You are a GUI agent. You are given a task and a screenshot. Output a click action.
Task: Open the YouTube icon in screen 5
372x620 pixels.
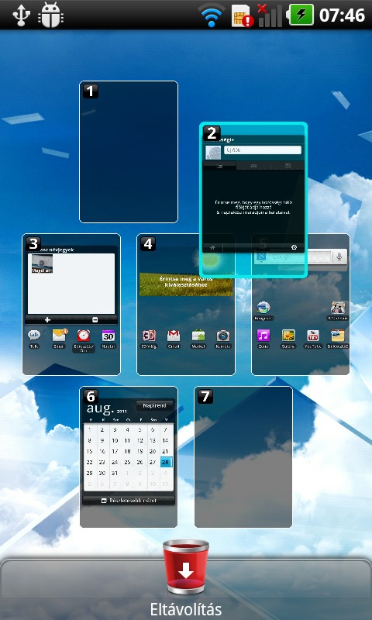pyautogui.click(x=312, y=336)
